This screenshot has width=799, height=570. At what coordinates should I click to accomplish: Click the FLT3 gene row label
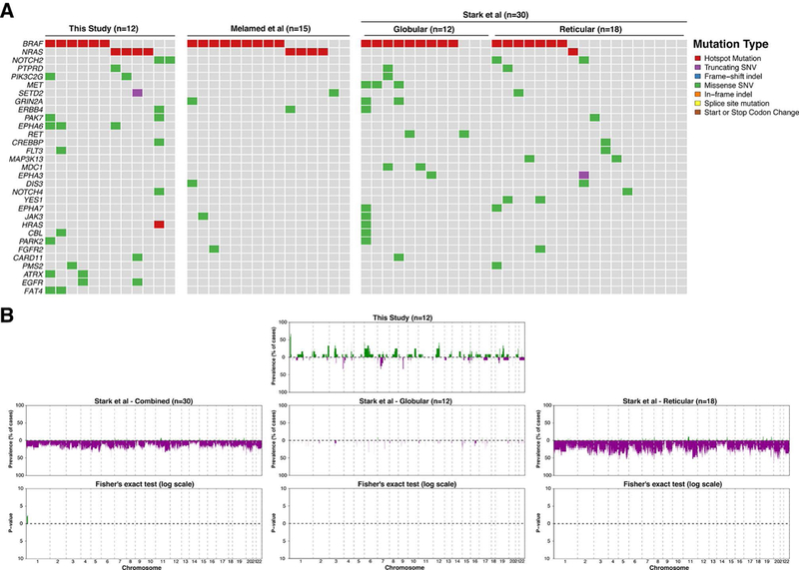35,151
